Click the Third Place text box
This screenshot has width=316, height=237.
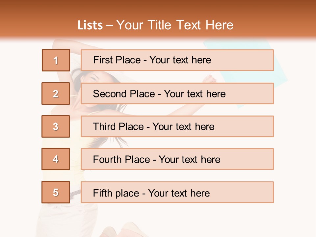coord(177,126)
